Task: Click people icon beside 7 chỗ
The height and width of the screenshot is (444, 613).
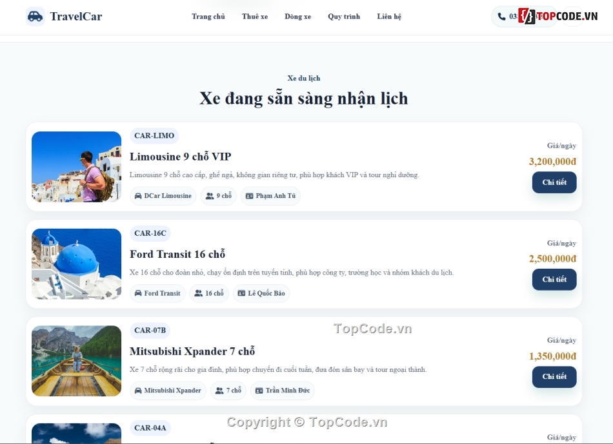Action: (219, 391)
